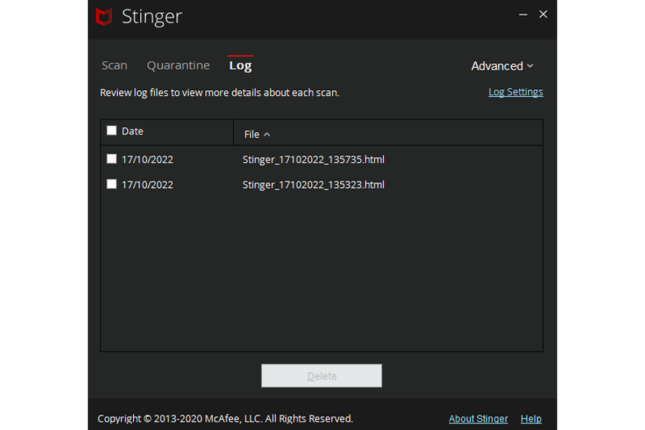645x430 pixels.
Task: Minimize the Stinger window
Action: coord(524,15)
